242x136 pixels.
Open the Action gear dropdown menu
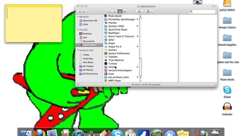click(x=149, y=11)
